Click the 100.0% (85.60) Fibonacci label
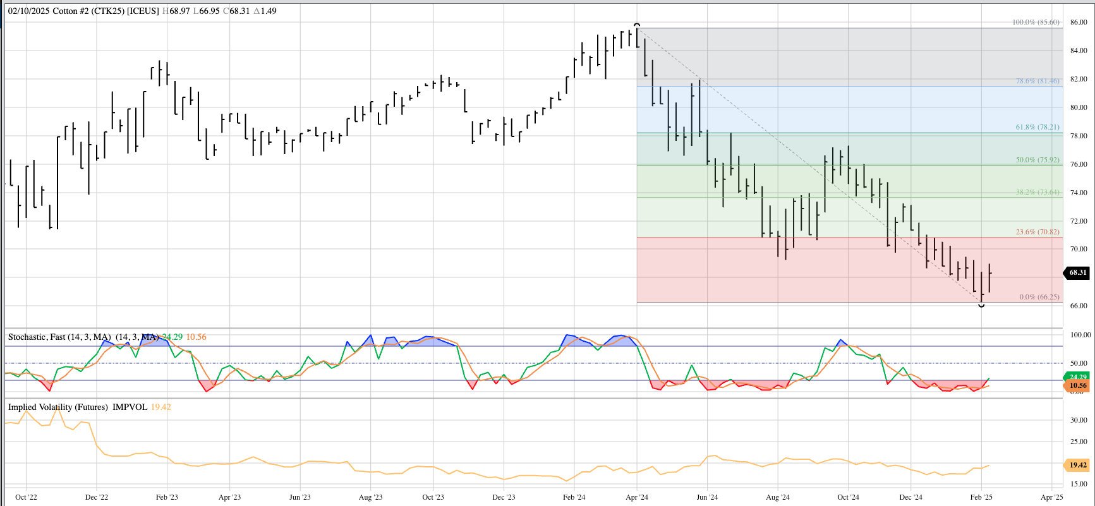 tap(1036, 22)
